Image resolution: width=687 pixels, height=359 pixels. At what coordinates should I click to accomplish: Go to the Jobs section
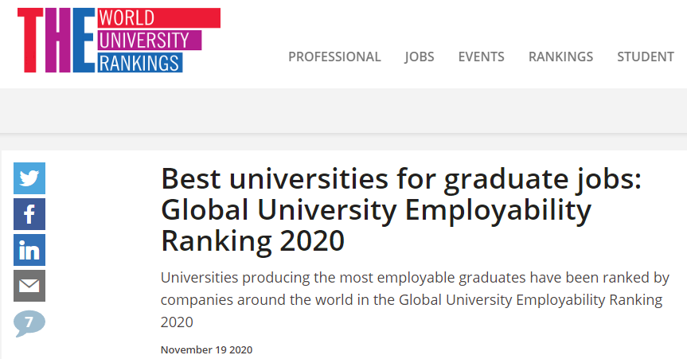coord(420,57)
